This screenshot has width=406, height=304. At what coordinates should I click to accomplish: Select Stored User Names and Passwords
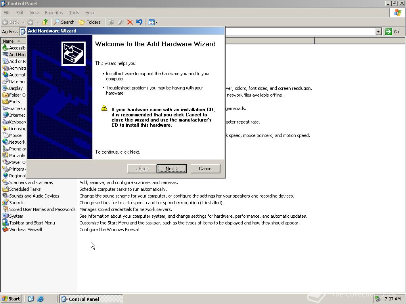pos(39,209)
